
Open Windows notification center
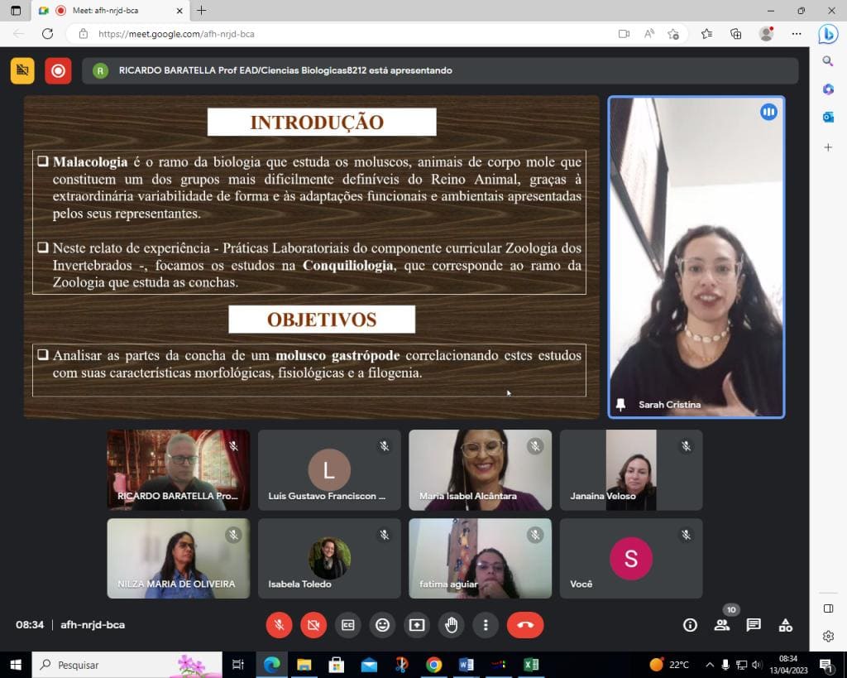(826, 665)
